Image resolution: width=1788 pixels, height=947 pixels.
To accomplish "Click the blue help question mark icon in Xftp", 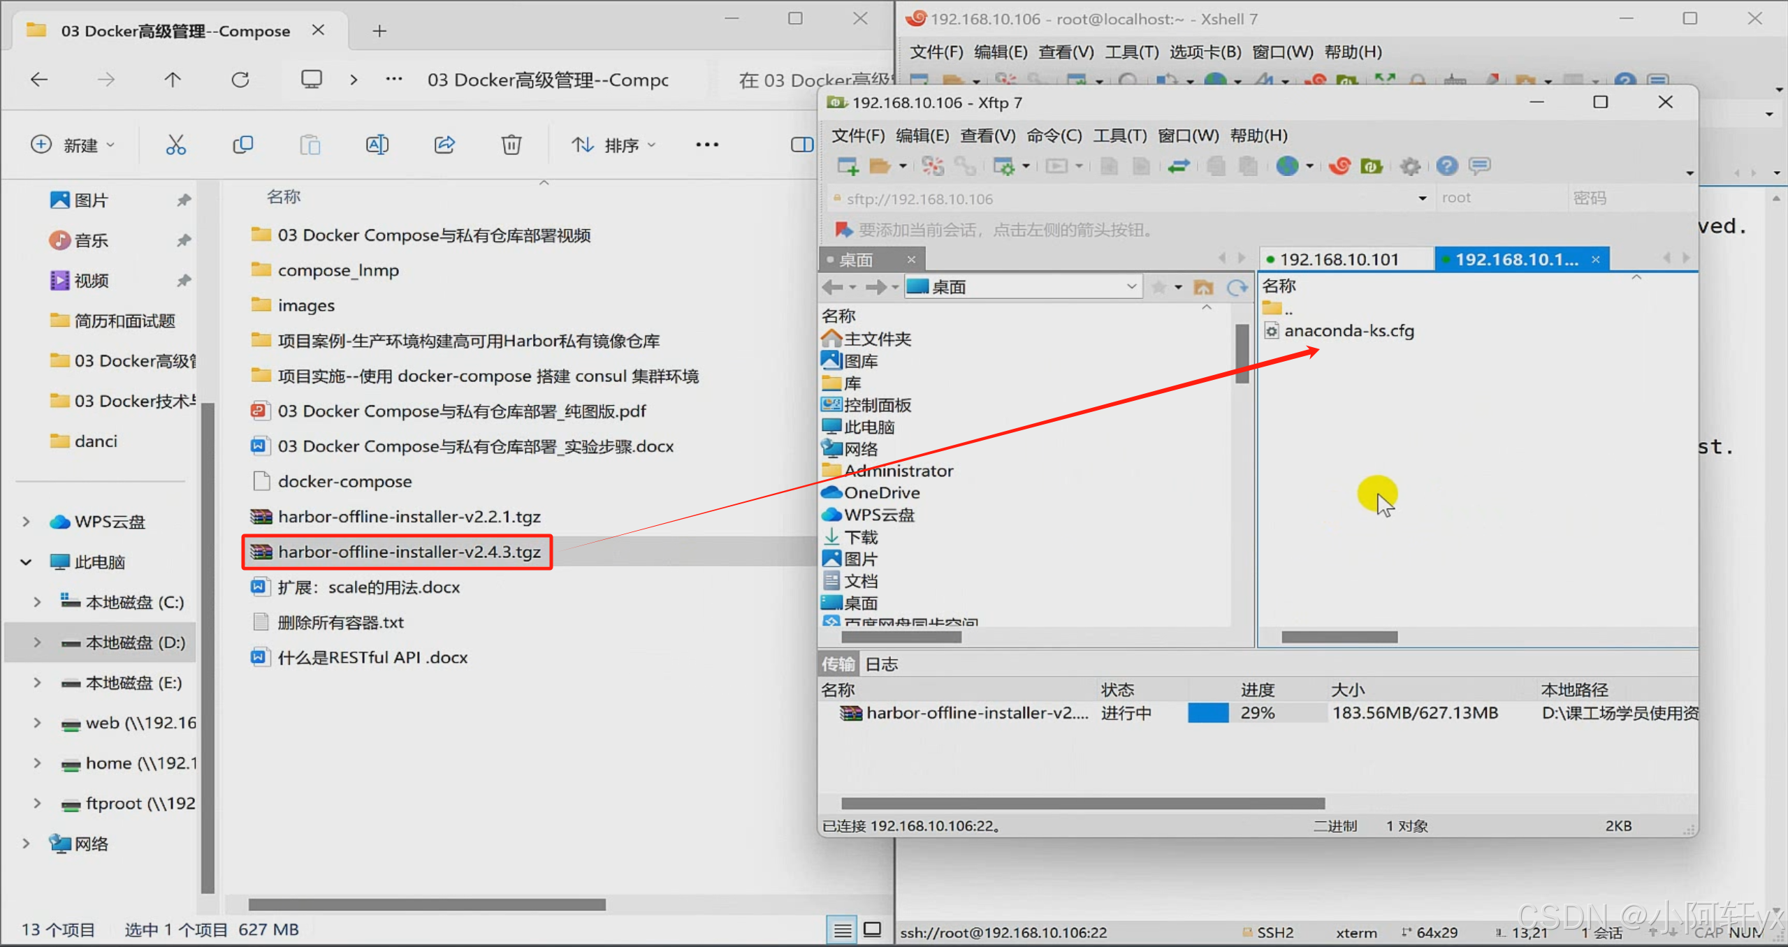I will click(1447, 166).
